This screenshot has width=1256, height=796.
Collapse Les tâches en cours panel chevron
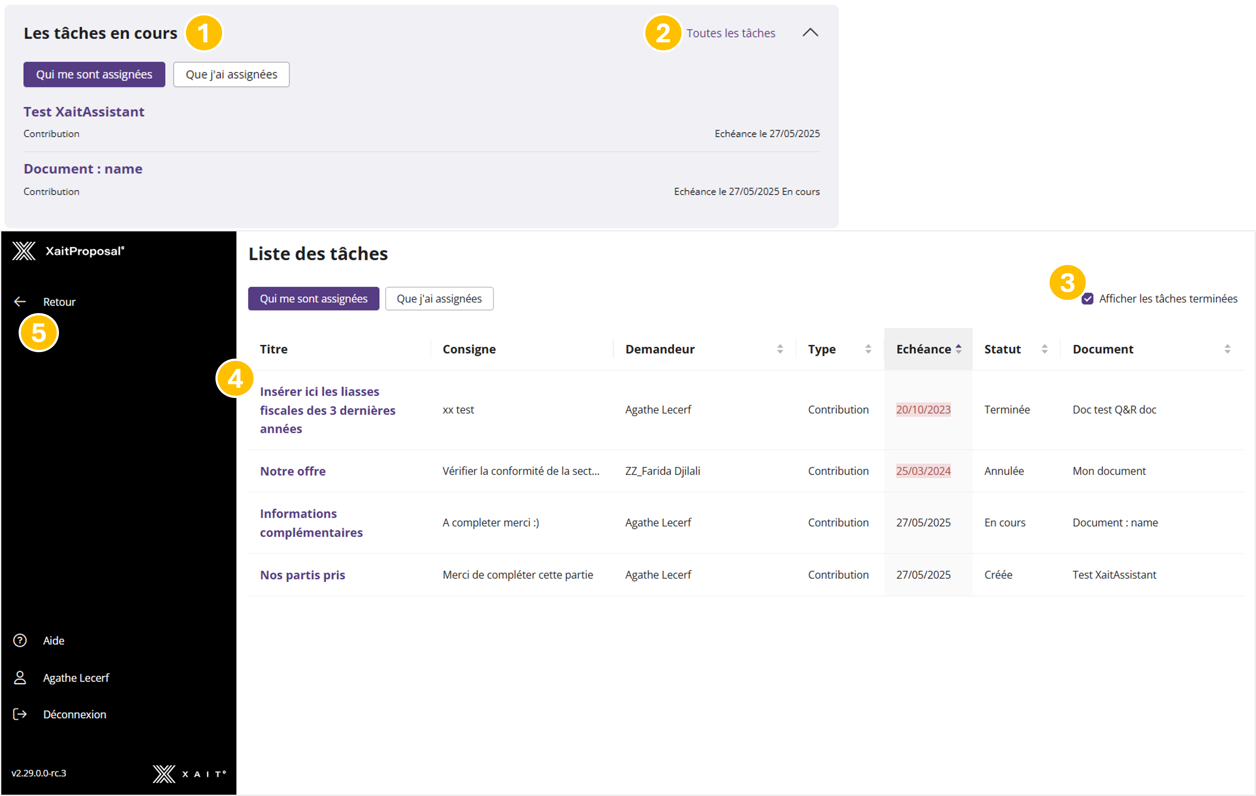(x=810, y=33)
